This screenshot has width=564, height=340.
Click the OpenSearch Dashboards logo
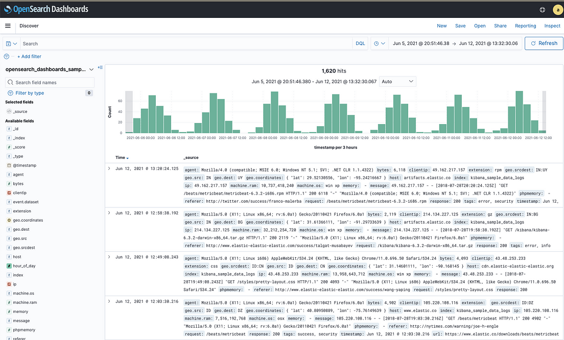click(x=46, y=9)
